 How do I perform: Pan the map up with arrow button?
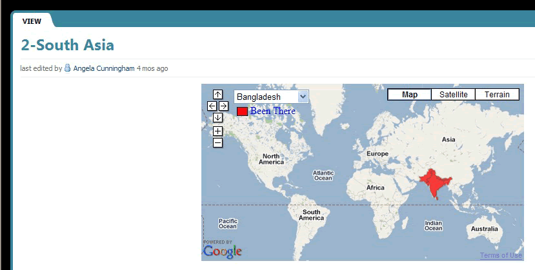(x=217, y=94)
